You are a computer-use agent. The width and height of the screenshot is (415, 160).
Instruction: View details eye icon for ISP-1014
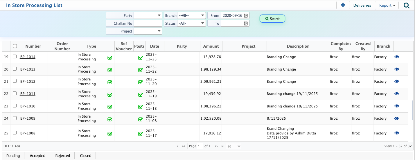pyautogui.click(x=397, y=57)
